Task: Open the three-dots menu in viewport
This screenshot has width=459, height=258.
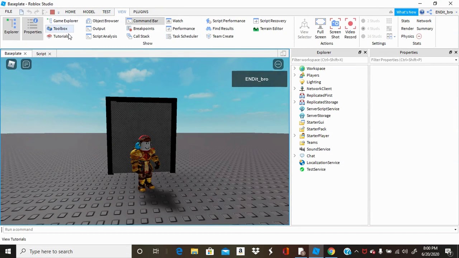Action: [278, 64]
